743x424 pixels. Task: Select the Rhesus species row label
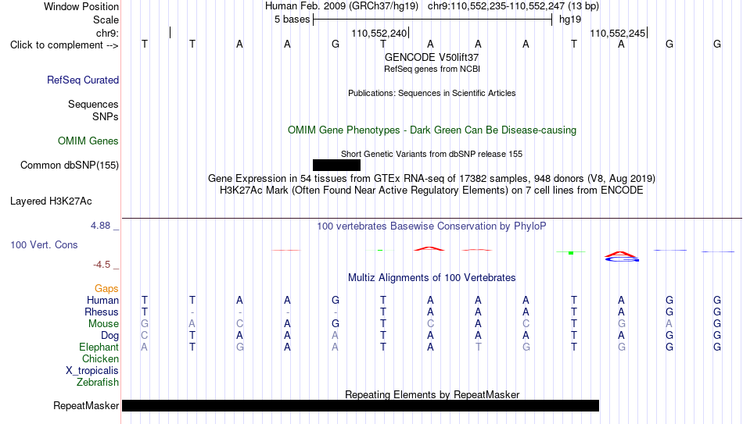point(102,312)
